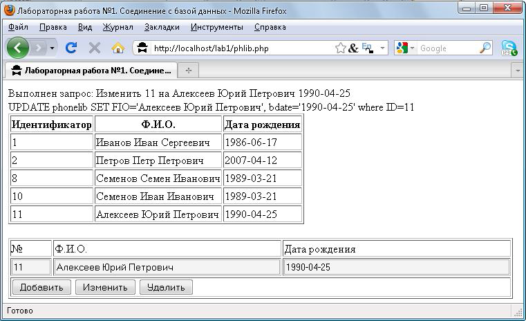Open the Вид menu

point(85,27)
